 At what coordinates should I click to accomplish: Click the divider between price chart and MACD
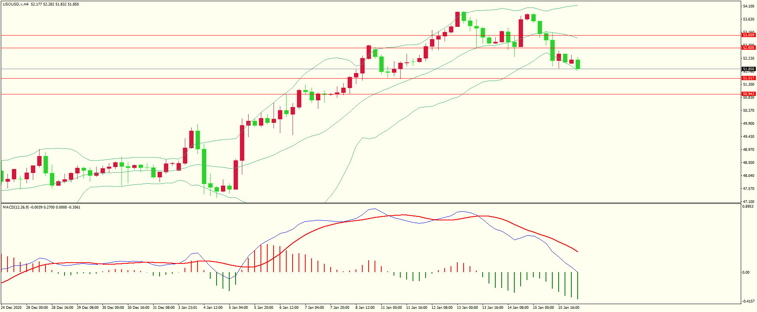[370, 203]
